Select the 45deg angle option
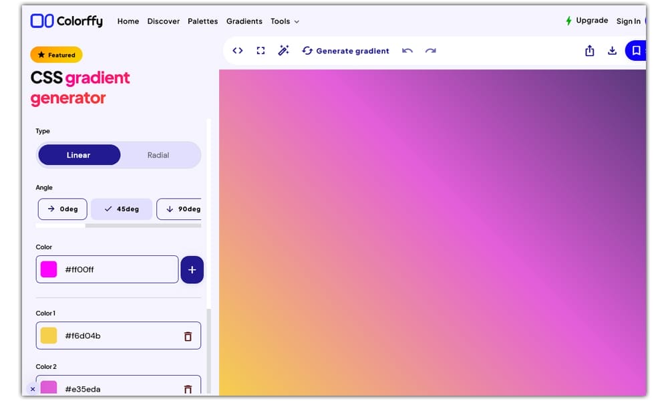 pos(121,209)
